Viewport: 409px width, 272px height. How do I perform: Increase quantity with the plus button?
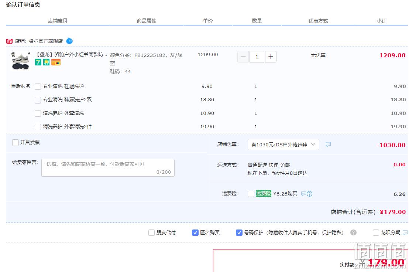coord(271,57)
